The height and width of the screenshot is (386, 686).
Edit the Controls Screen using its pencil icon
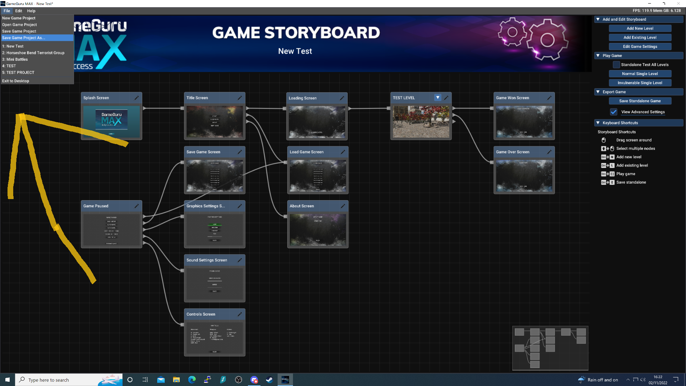pyautogui.click(x=239, y=314)
